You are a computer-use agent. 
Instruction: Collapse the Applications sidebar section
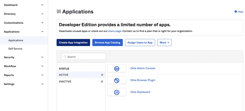(42, 32)
